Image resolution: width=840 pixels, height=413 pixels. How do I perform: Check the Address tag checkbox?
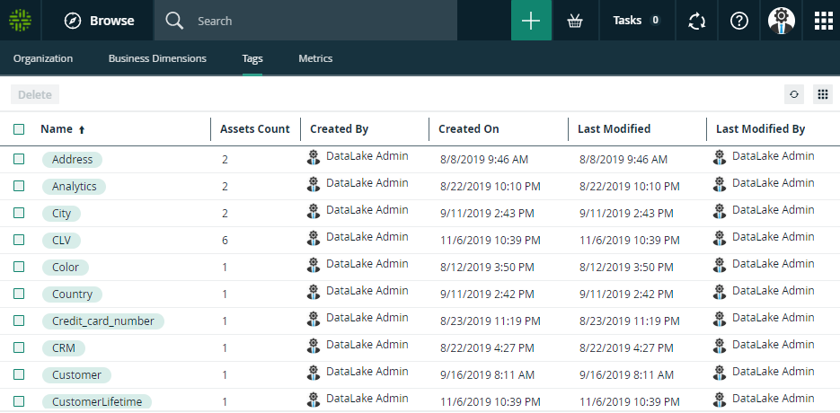click(x=19, y=159)
